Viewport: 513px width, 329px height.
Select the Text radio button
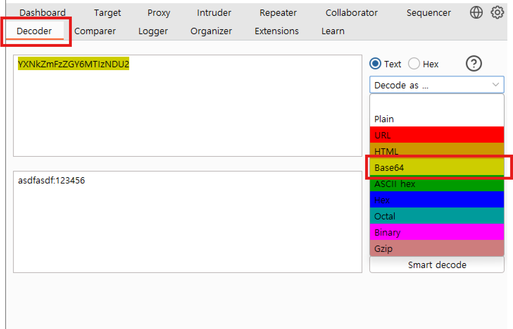(x=375, y=64)
